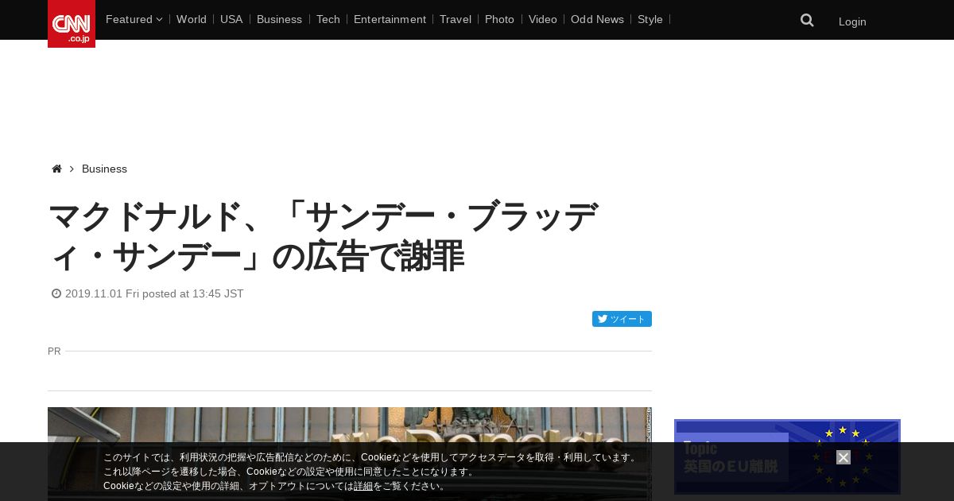
Task: Open the World section
Action: click(x=192, y=19)
